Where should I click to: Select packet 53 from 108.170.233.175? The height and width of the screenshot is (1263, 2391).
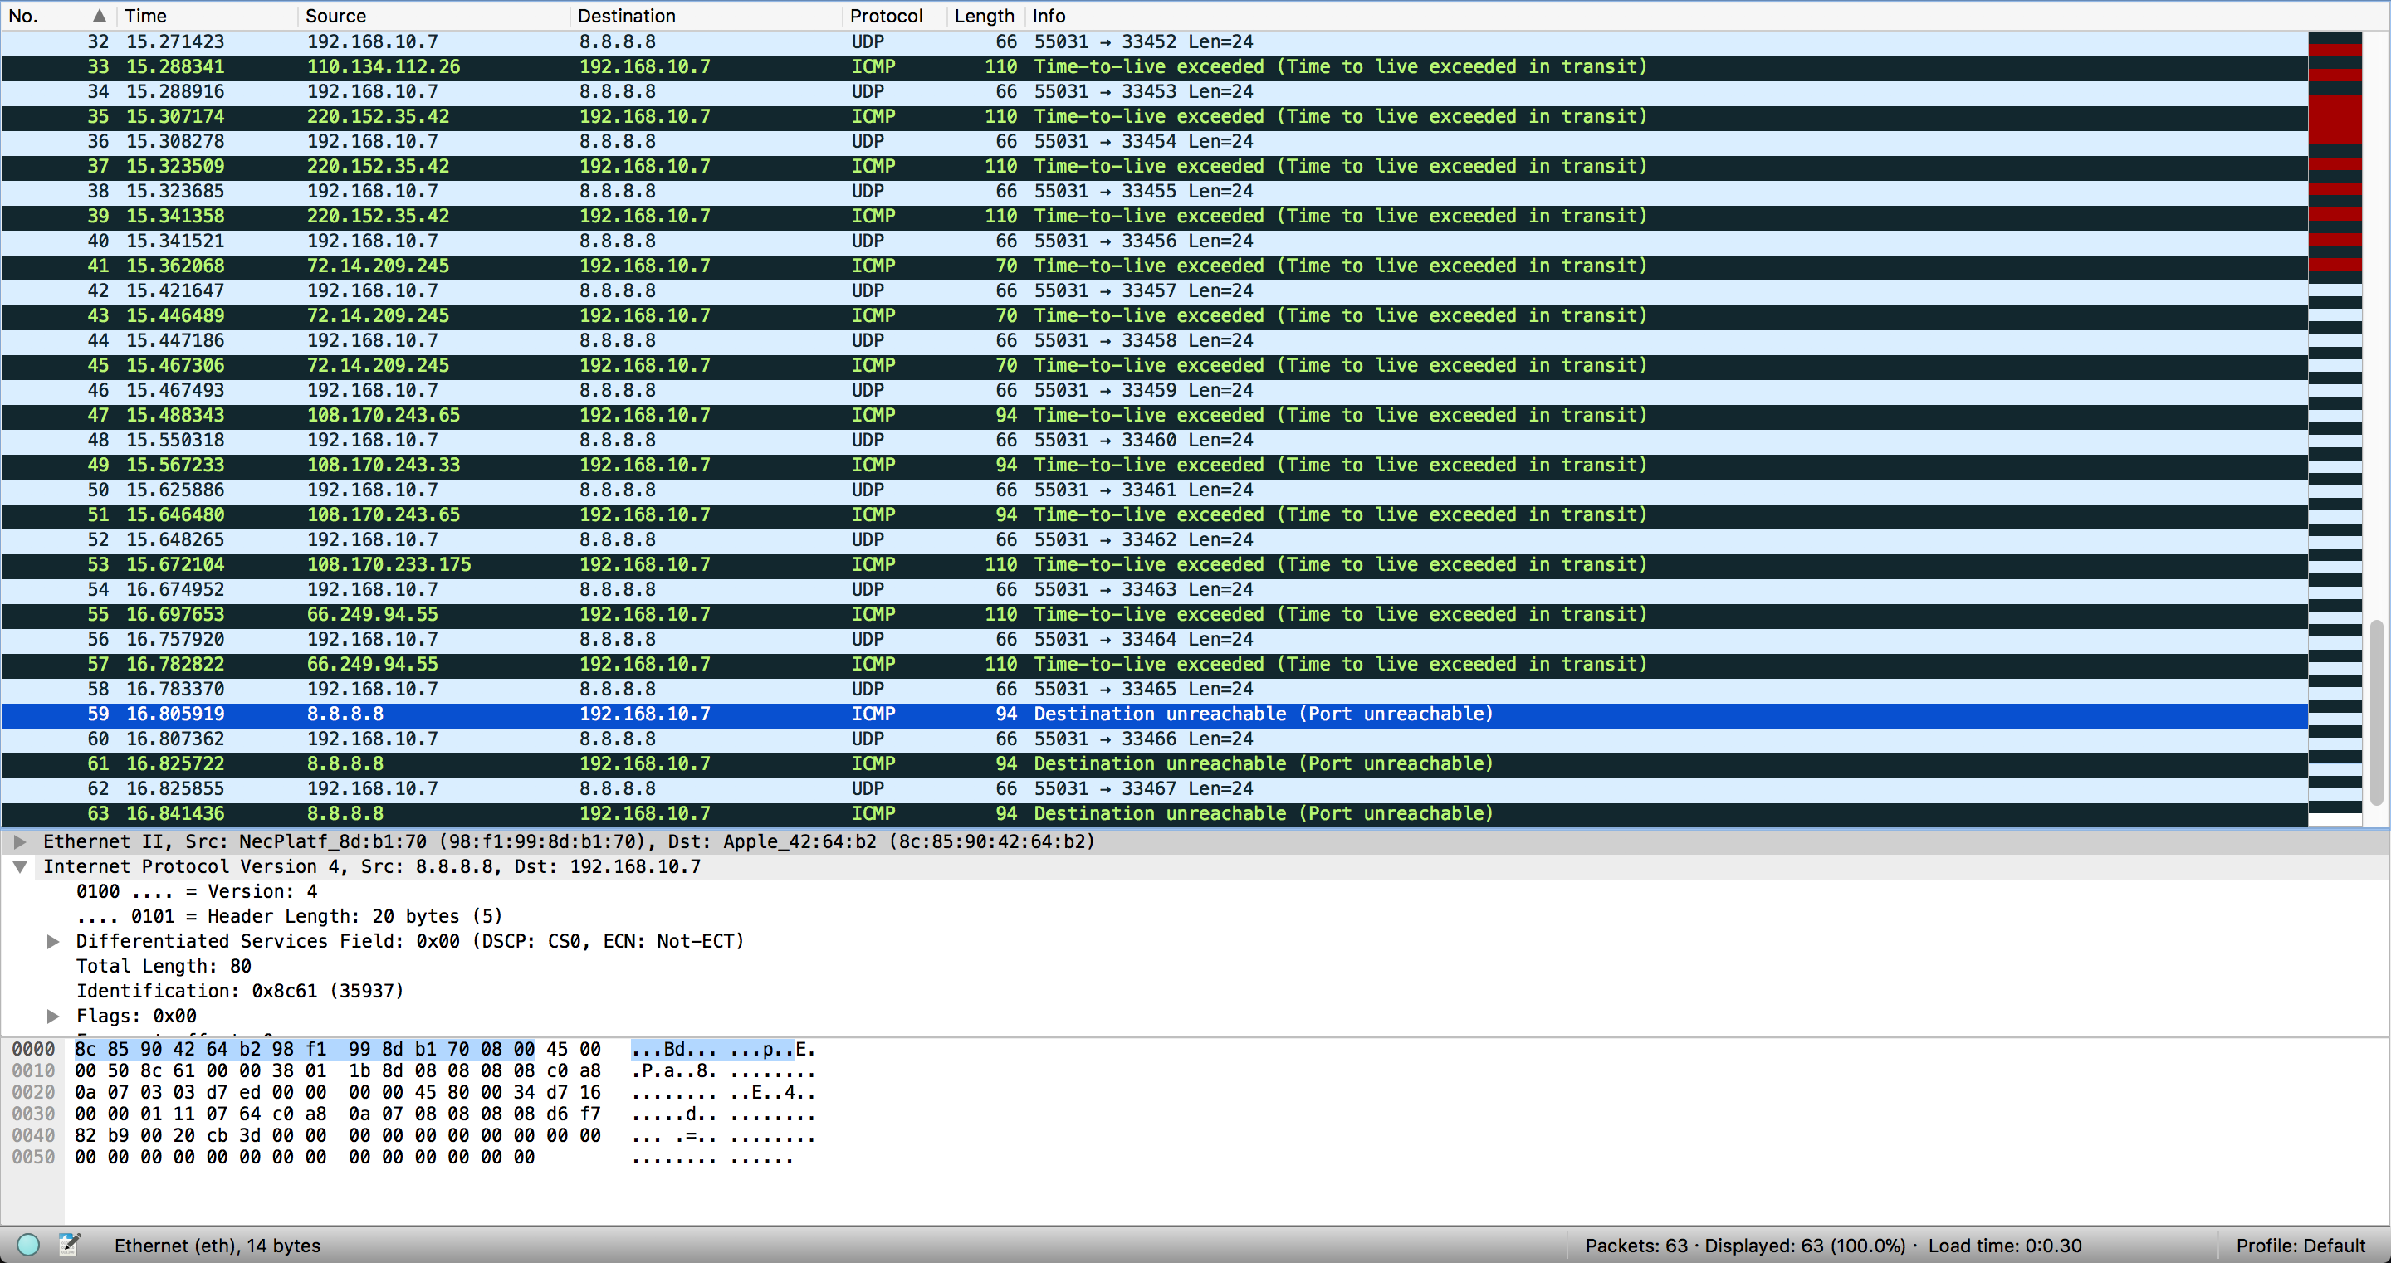click(1154, 564)
